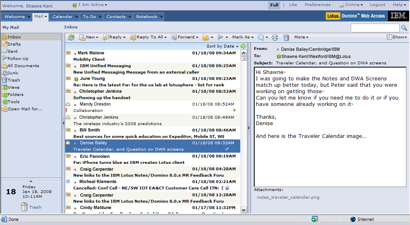Viewport: 410px width, 225px height.
Task: Click high importance exclamation on Collaboration message
Action: pos(66,110)
